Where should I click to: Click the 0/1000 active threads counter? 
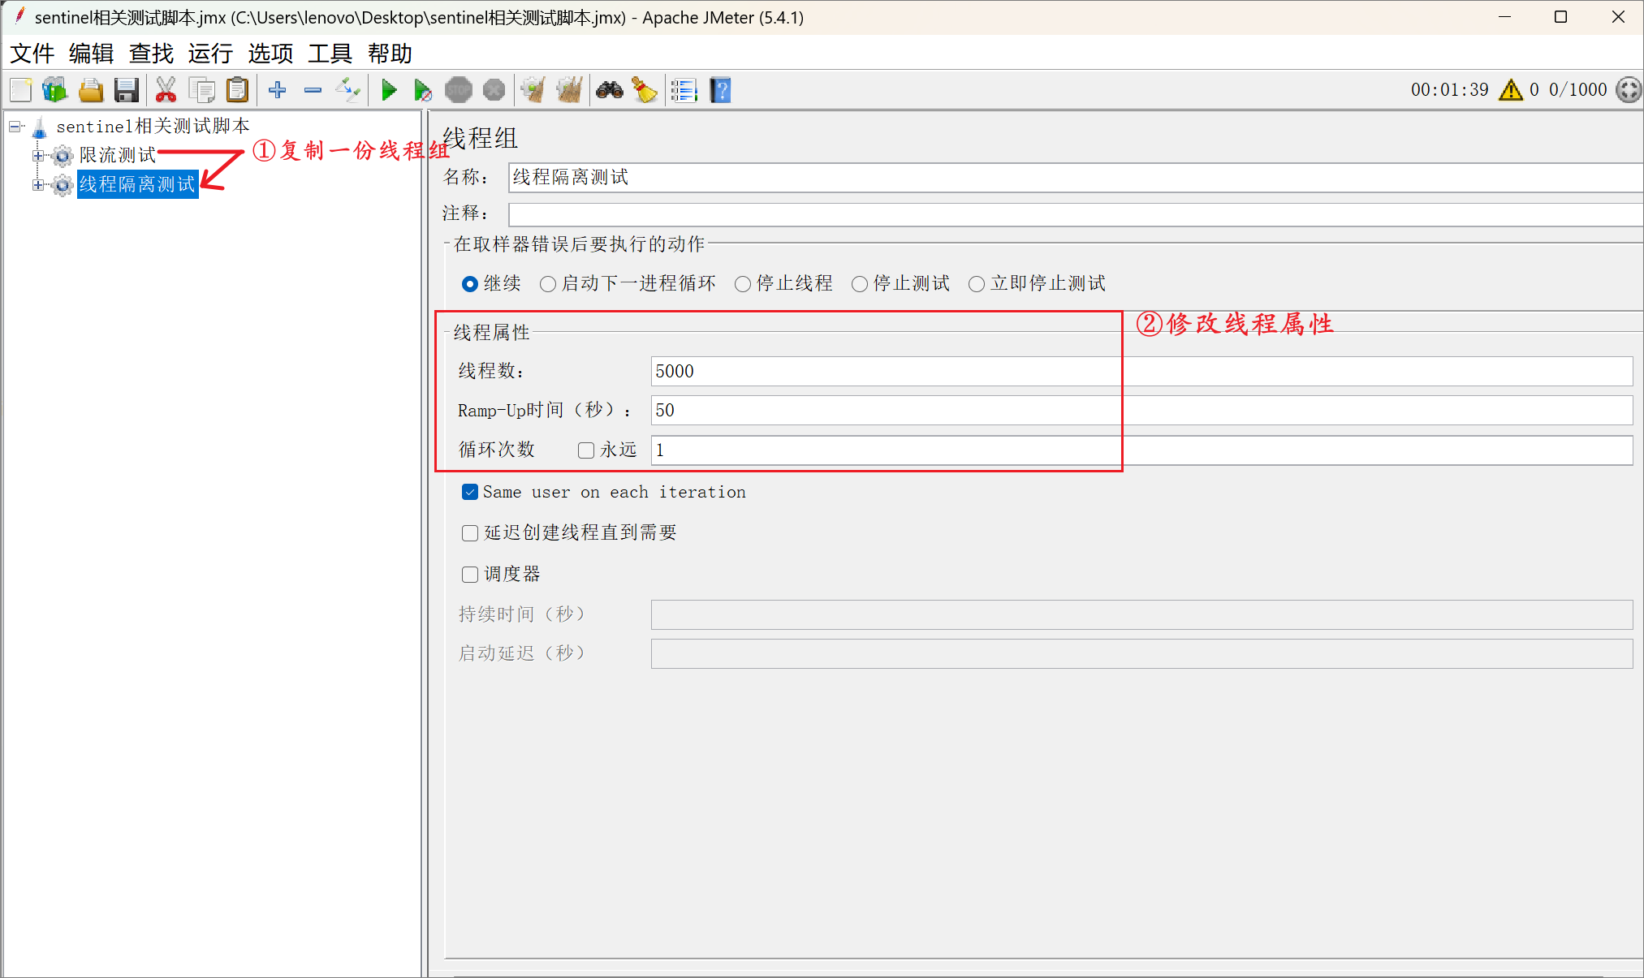pos(1577,89)
